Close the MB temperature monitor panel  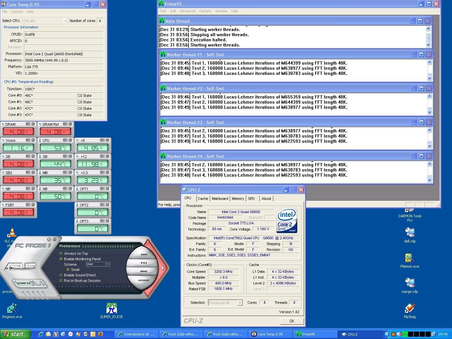pyautogui.click(x=70, y=172)
